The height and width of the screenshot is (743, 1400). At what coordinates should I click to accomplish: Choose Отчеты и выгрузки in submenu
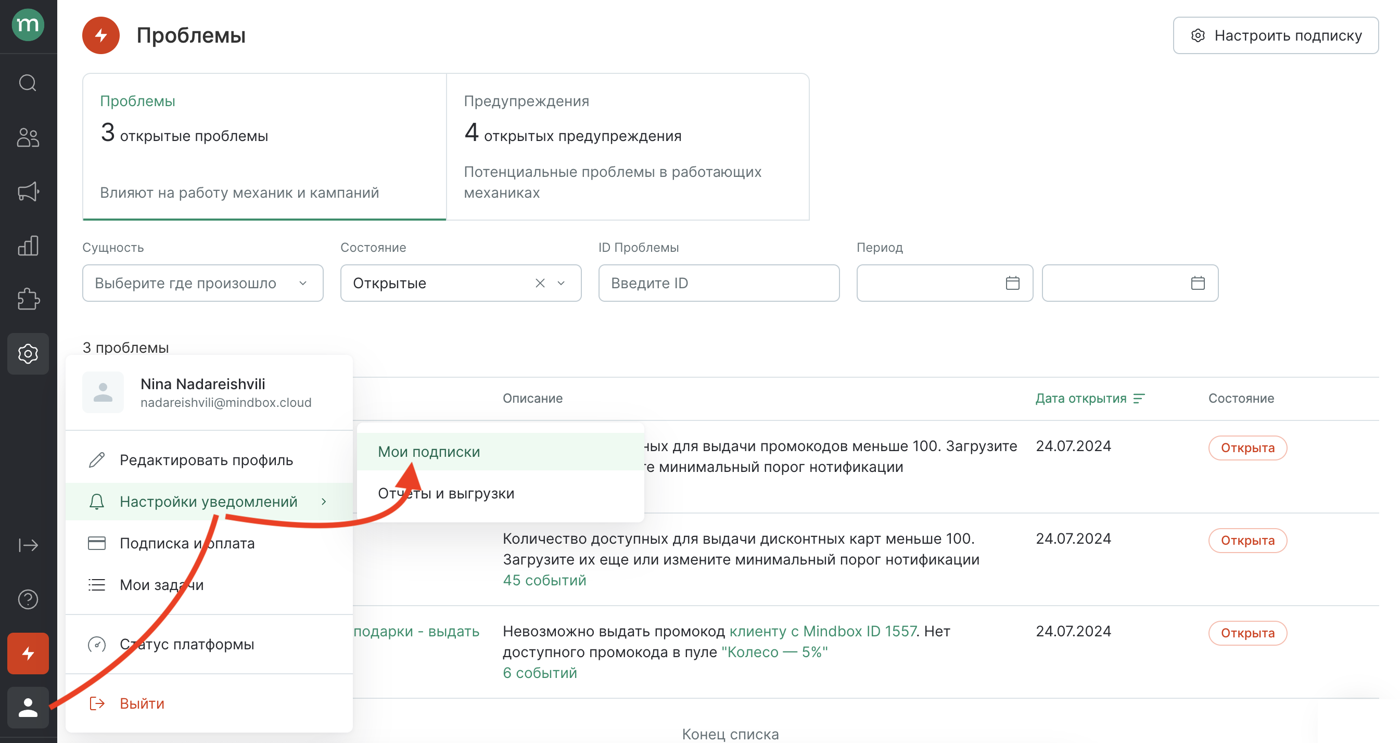500,494
